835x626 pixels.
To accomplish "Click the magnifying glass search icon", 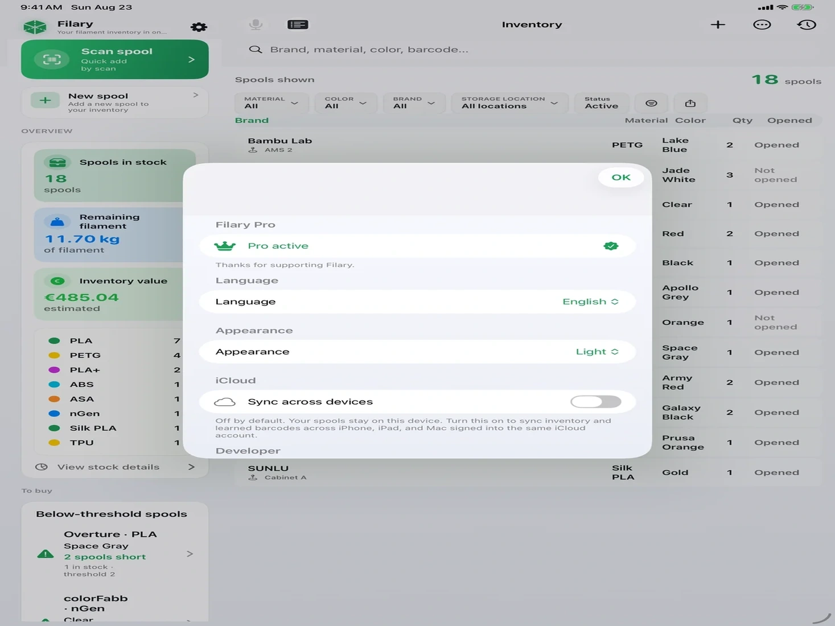I will coord(256,50).
